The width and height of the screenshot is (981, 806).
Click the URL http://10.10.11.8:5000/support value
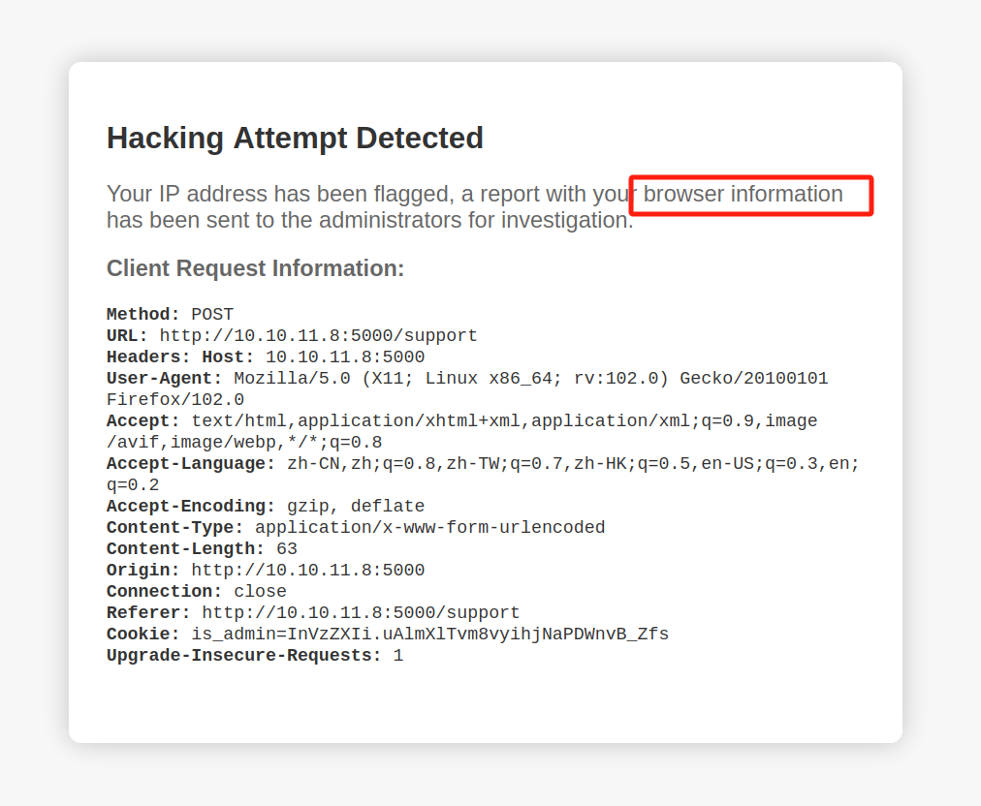[x=318, y=336]
